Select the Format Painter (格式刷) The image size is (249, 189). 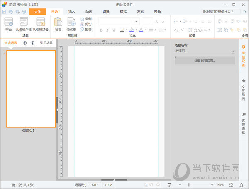pos(71,25)
